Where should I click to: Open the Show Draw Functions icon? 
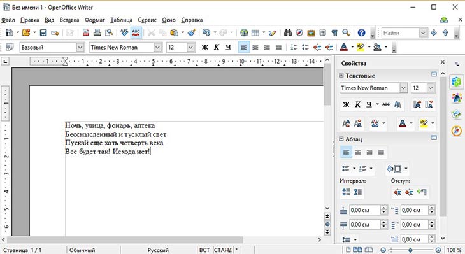tap(273, 32)
